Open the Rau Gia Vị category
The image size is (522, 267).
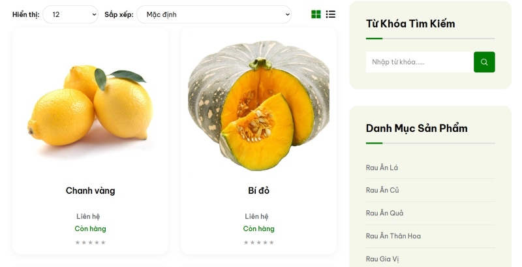pos(382,259)
